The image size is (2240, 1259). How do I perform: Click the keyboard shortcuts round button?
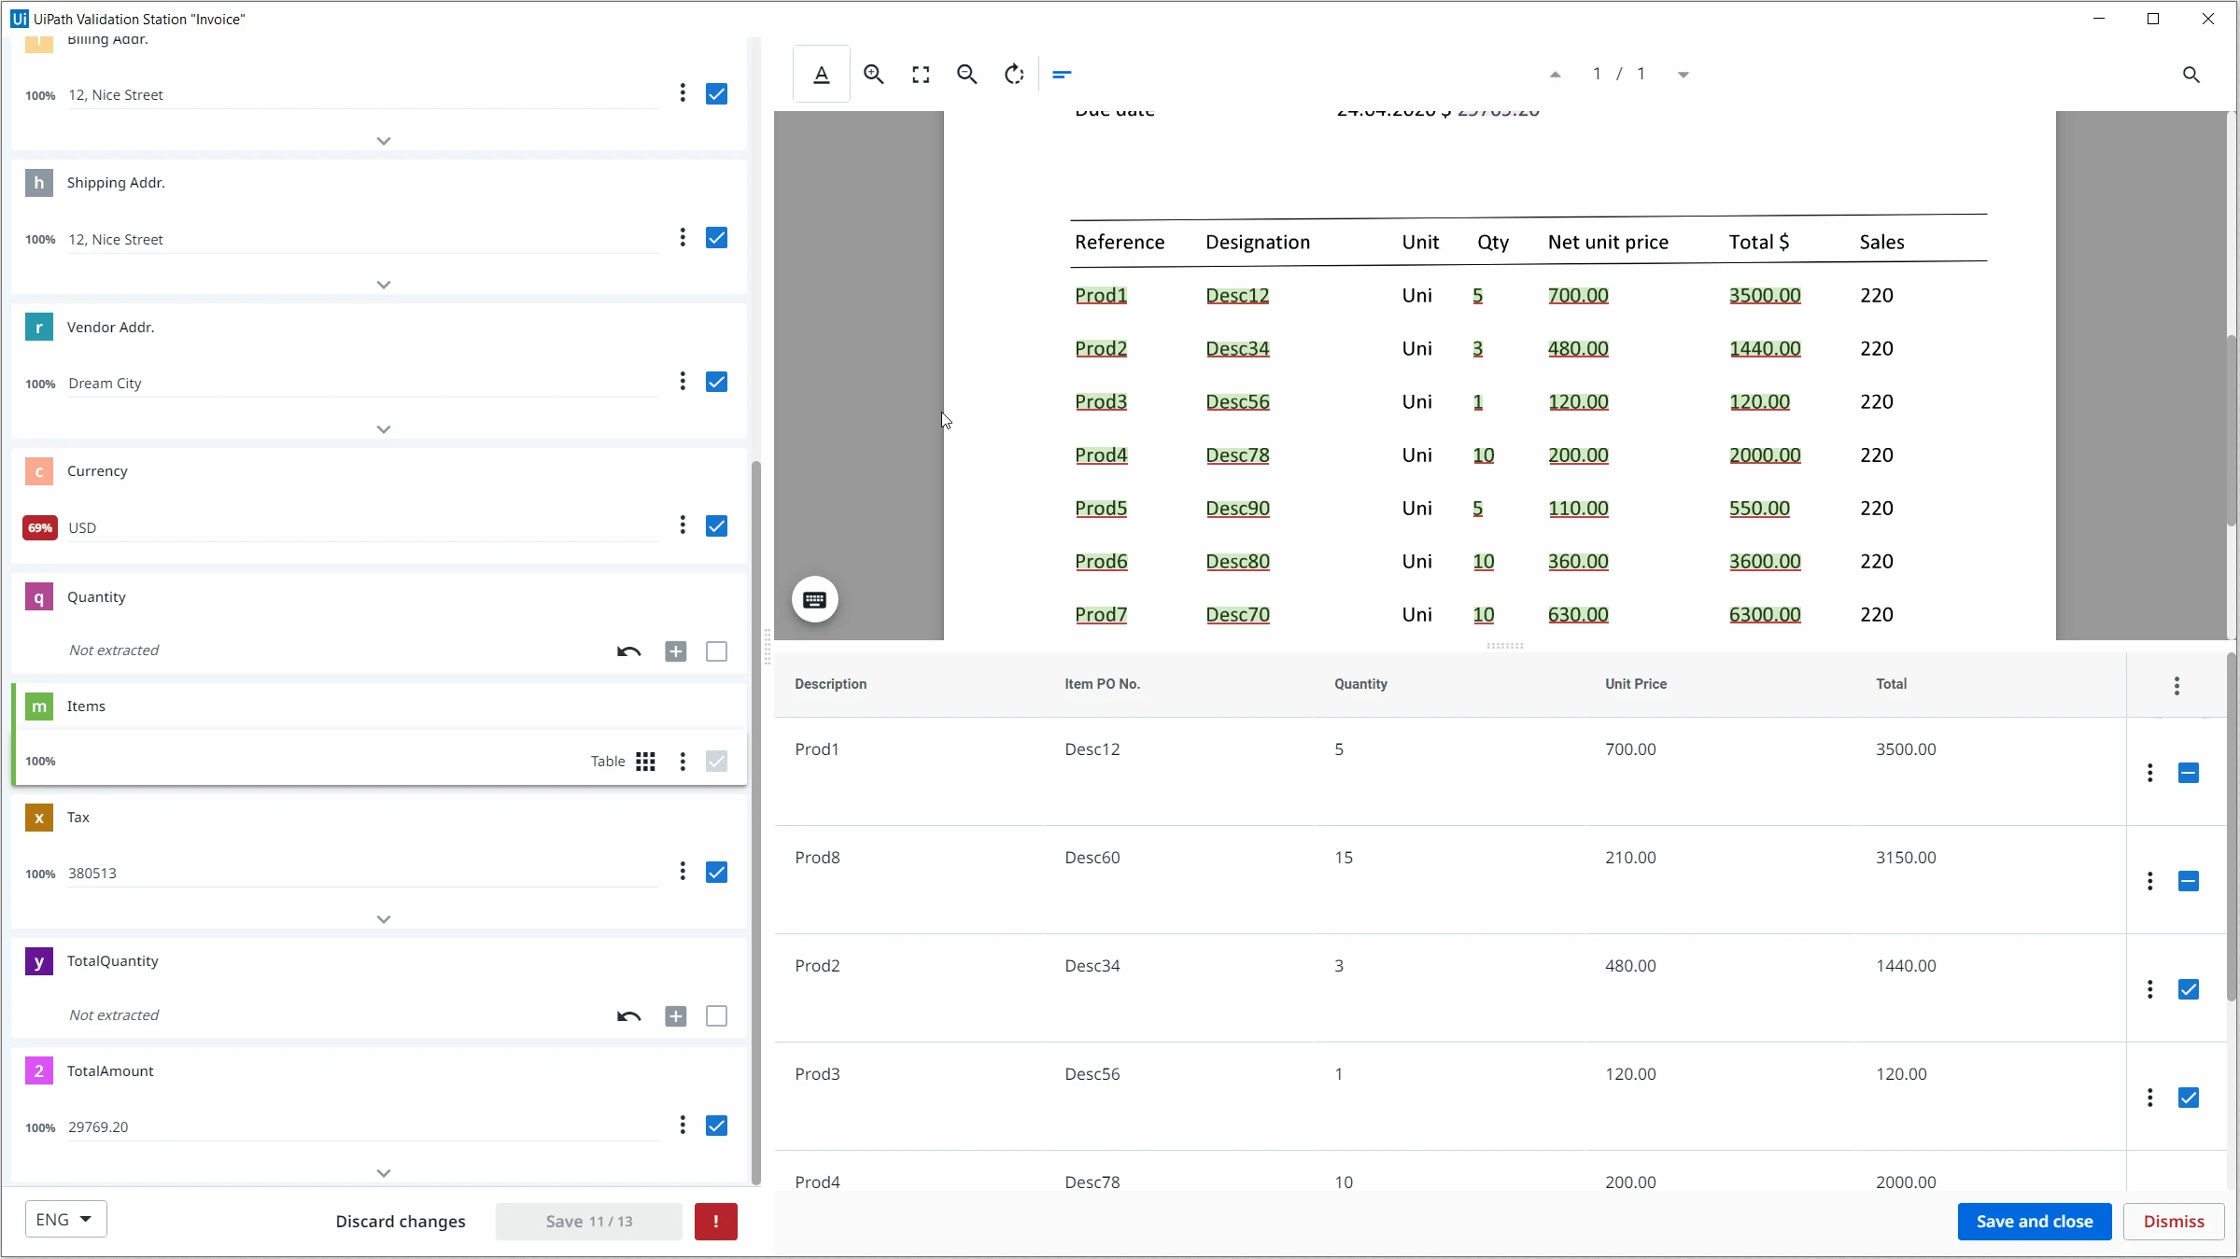(815, 600)
